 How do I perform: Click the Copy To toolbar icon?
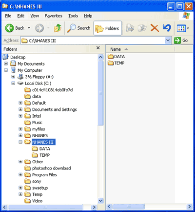click(142, 28)
